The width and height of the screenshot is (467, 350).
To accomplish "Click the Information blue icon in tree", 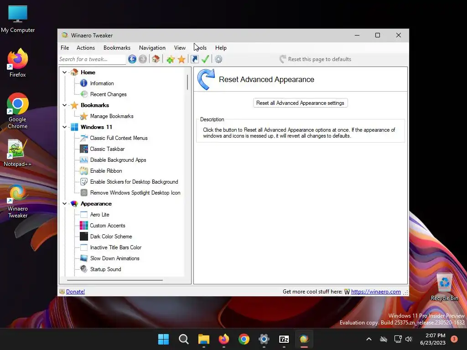I will pyautogui.click(x=84, y=83).
